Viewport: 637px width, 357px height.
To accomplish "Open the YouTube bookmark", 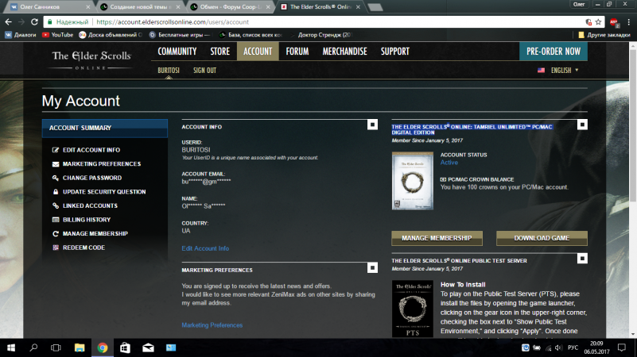I will [x=58, y=35].
